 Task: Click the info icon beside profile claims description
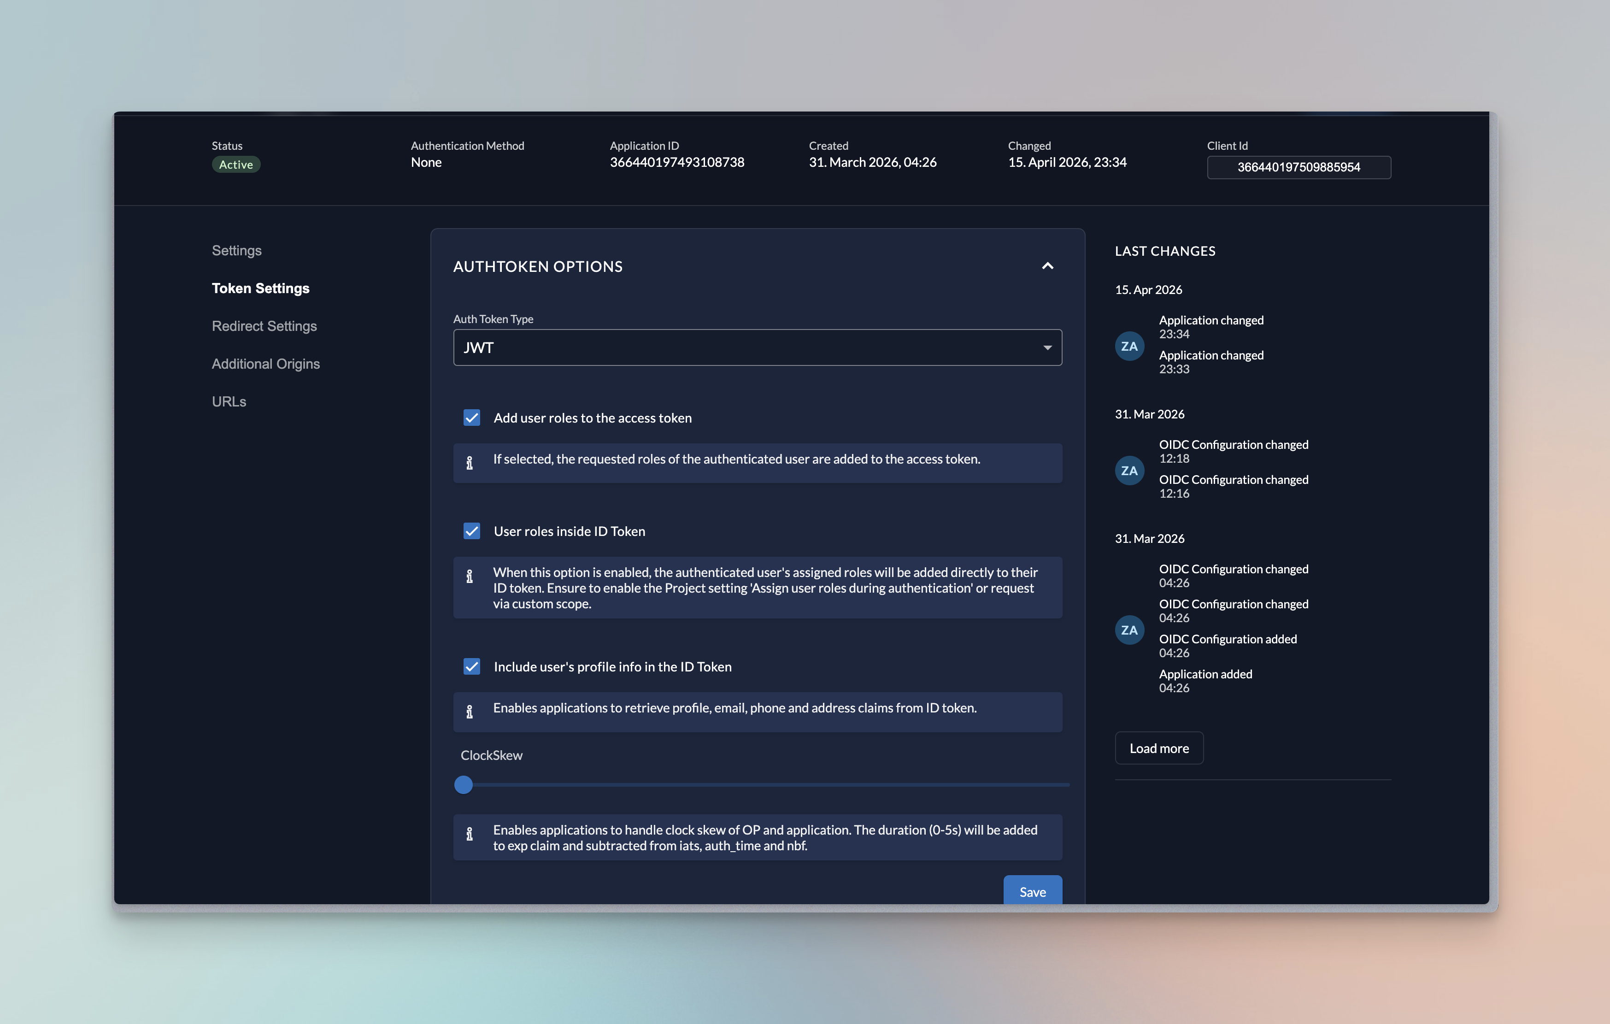click(470, 711)
